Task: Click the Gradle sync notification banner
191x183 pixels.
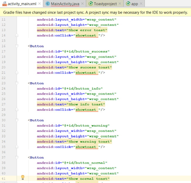Action: tap(95, 13)
